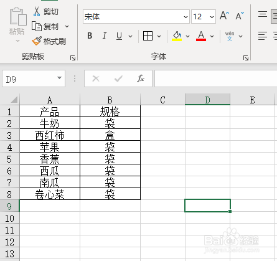Viewport: 277px width, 261px height.
Task: Apply yellow fill color bucket
Action: (177, 36)
